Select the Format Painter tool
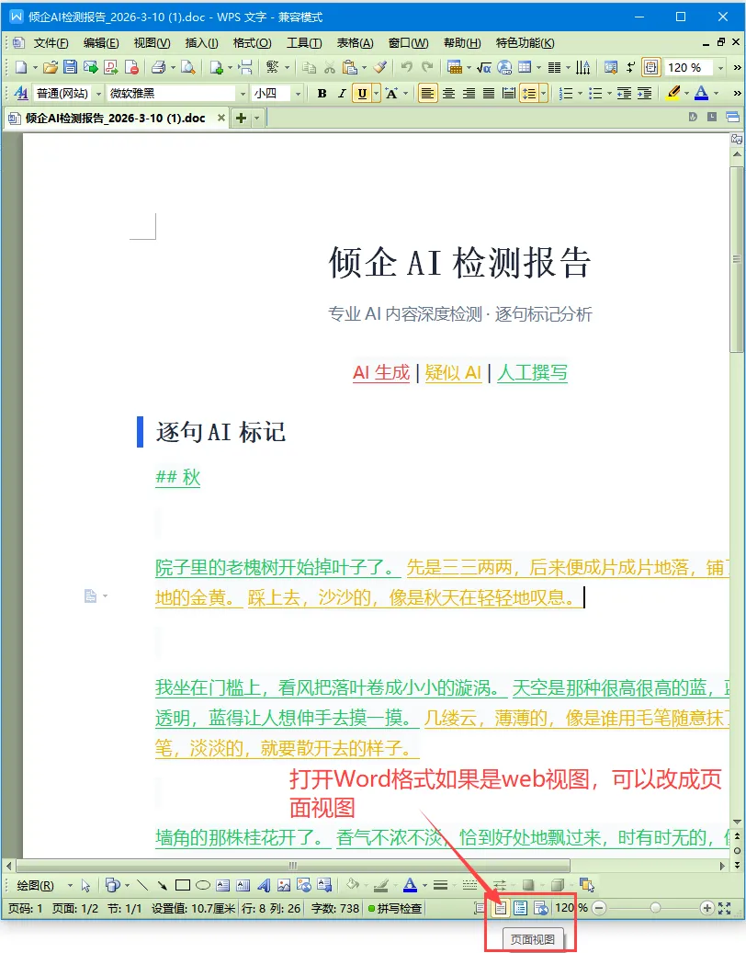Image resolution: width=746 pixels, height=953 pixels. 379,67
